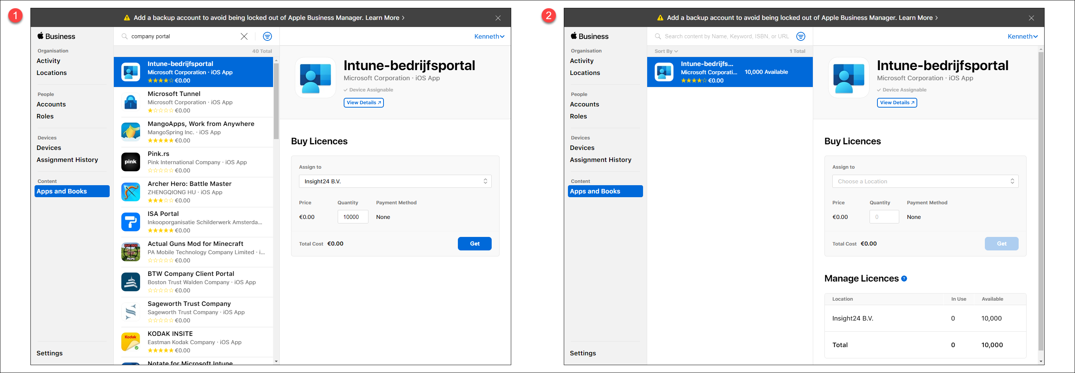Click the Apple Business logo in panel 1
Screen dimensions: 1075x373
point(56,36)
